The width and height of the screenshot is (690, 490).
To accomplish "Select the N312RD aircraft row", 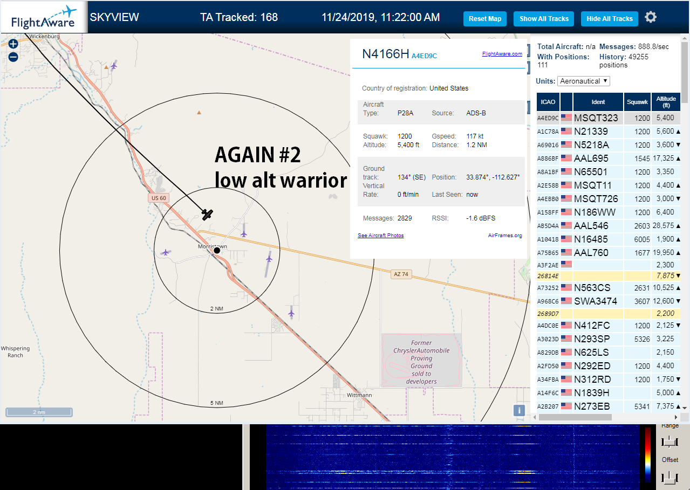I will click(609, 379).
